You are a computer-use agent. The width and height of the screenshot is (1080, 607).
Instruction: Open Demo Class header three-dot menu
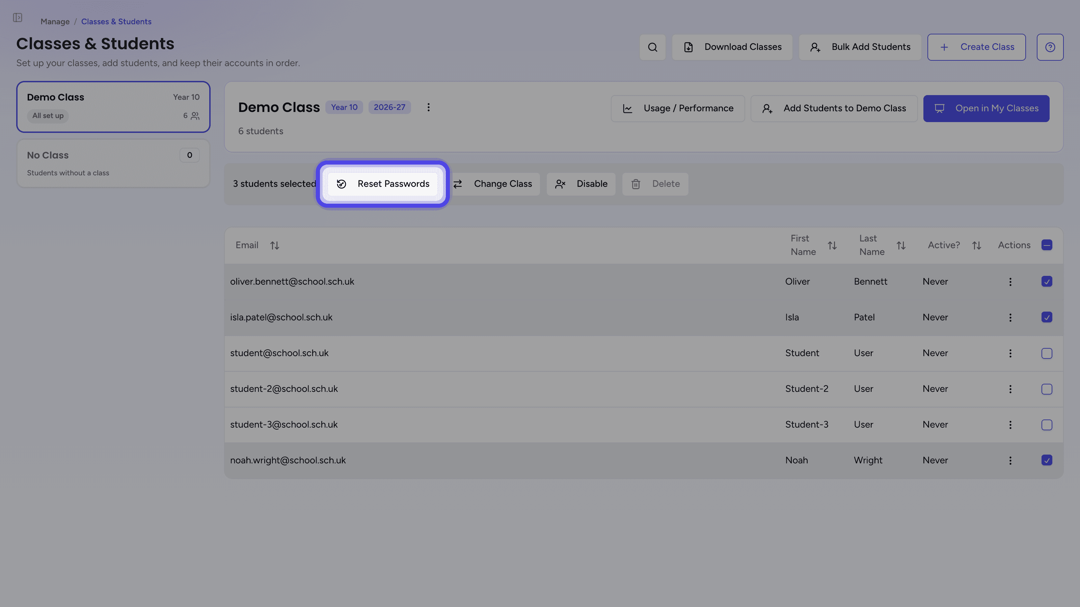pos(428,107)
